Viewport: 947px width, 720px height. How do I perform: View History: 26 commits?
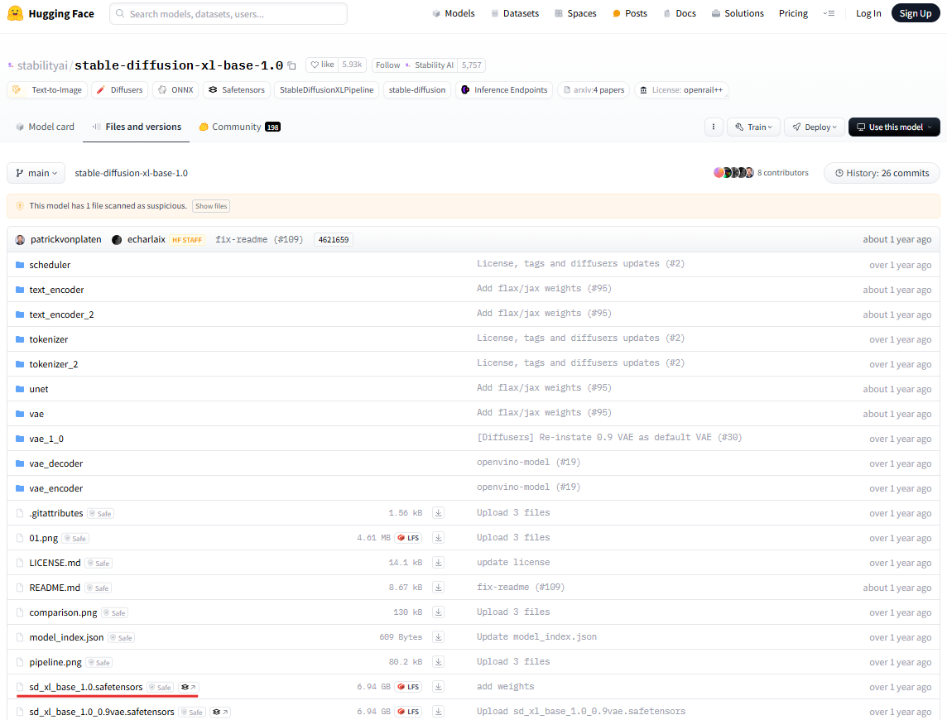click(882, 173)
